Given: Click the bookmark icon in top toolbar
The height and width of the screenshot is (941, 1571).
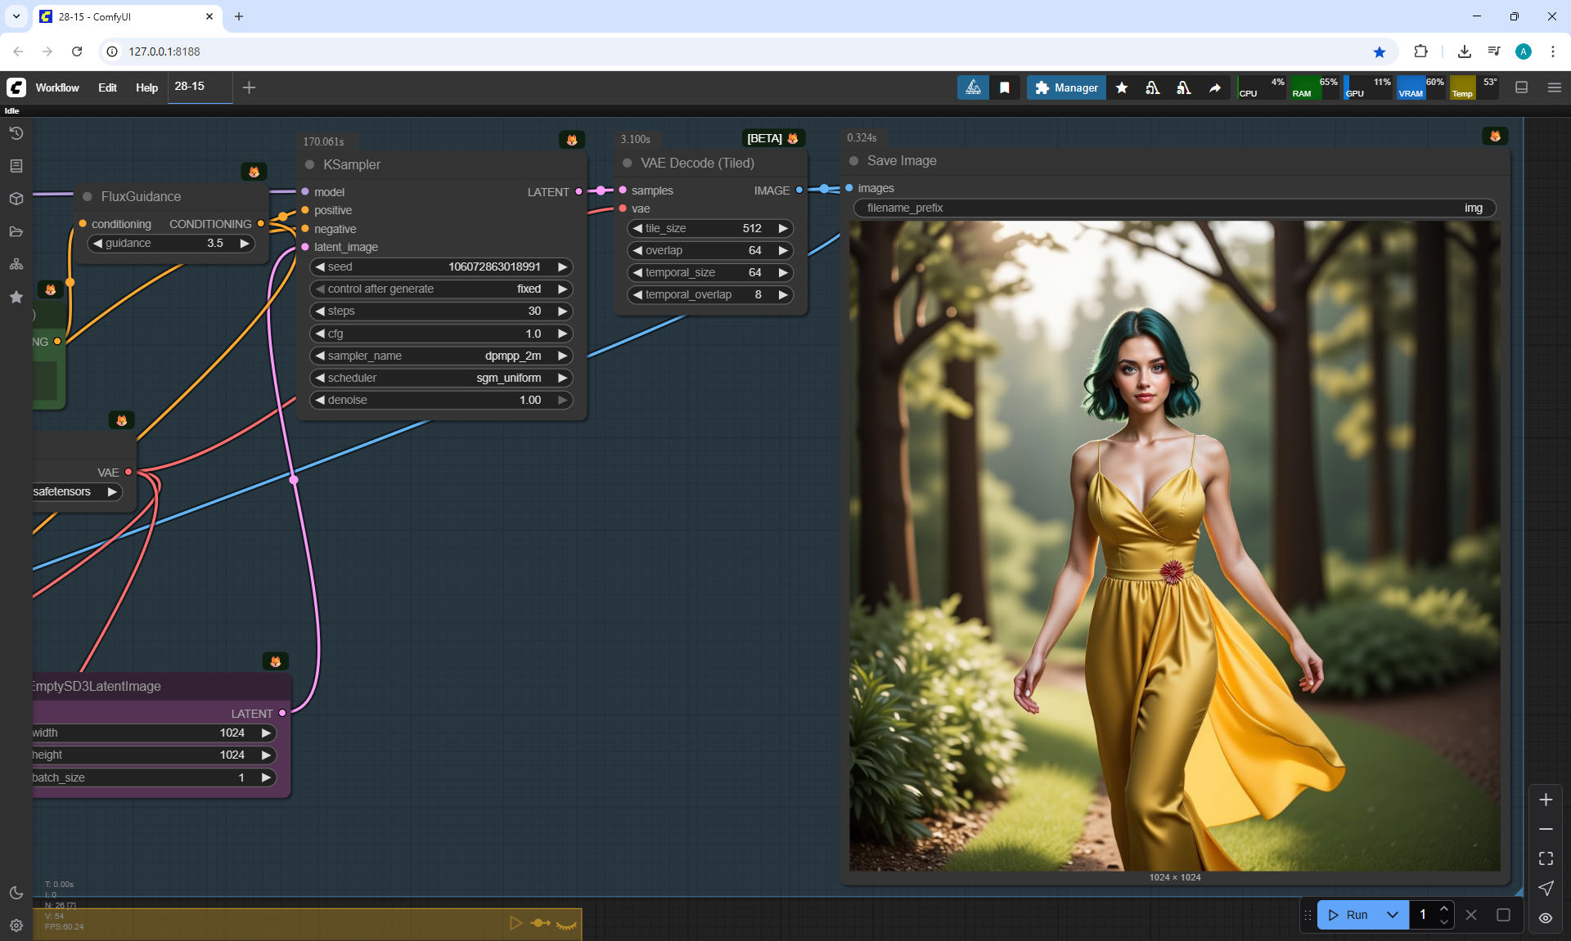Looking at the screenshot, I should (x=1005, y=87).
